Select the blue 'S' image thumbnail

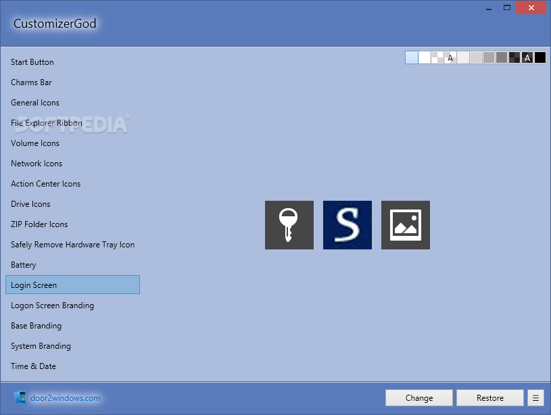[348, 225]
